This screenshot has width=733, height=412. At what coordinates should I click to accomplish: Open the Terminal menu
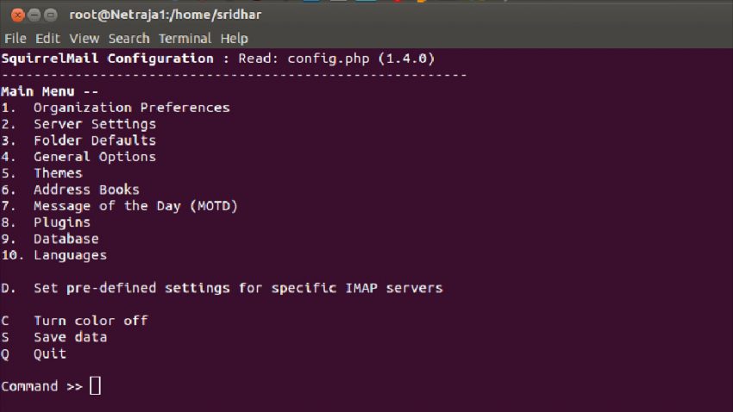pyautogui.click(x=185, y=38)
